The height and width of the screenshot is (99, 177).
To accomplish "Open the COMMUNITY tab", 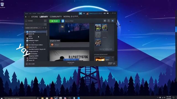I will pyautogui.click(x=56, y=16).
